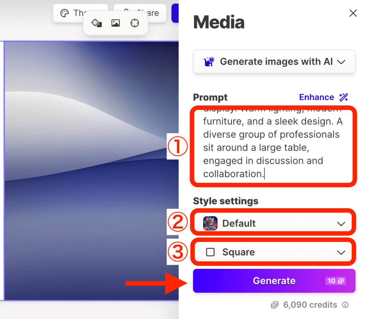This screenshot has height=319, width=369.
Task: Click the image icon in floating toolbar
Action: tap(116, 23)
